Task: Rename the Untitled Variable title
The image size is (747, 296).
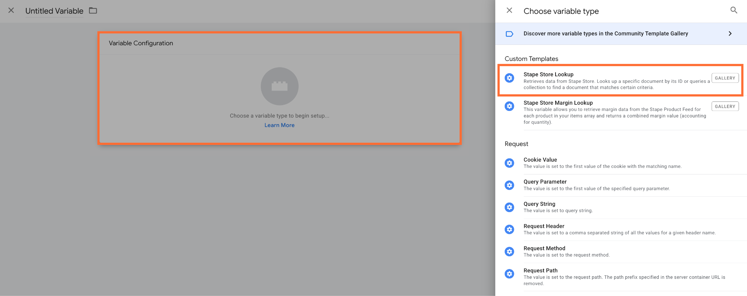Action: 54,11
